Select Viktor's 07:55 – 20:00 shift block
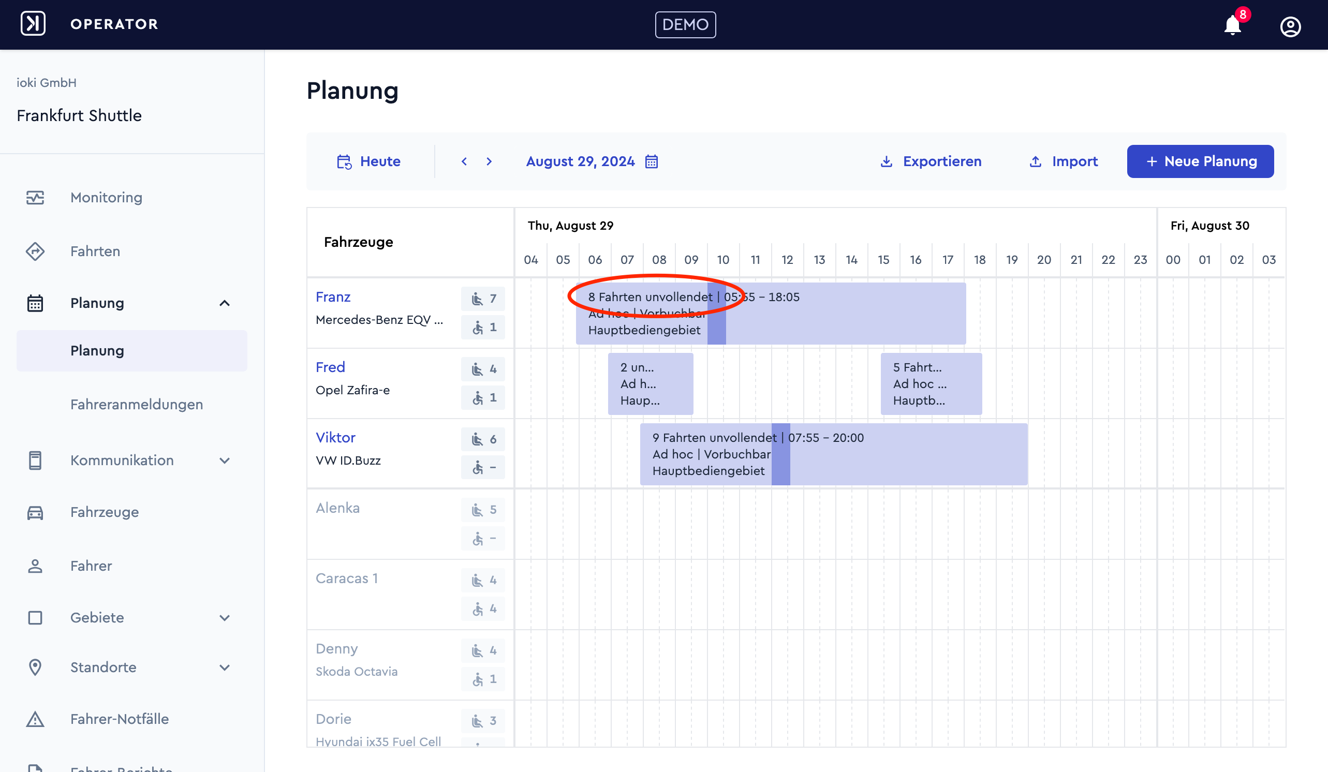The height and width of the screenshot is (772, 1328). coord(834,454)
